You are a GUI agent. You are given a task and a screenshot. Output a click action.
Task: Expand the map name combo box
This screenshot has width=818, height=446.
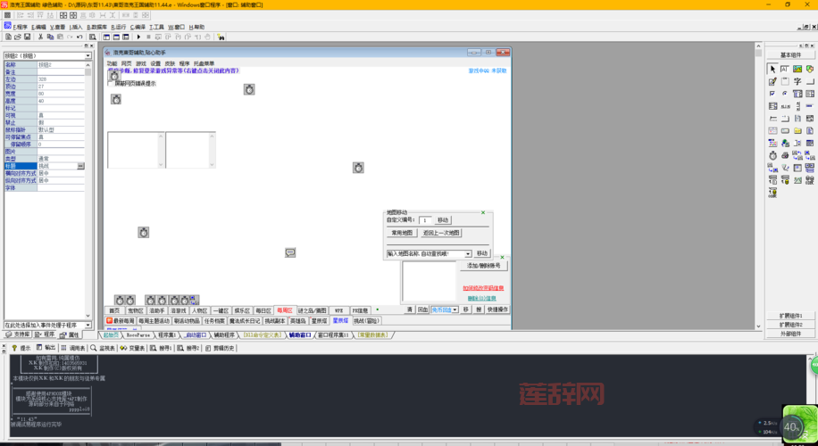(x=468, y=253)
